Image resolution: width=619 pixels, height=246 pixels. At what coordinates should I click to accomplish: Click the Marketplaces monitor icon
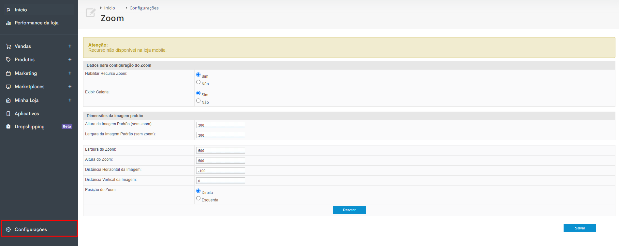coord(8,87)
